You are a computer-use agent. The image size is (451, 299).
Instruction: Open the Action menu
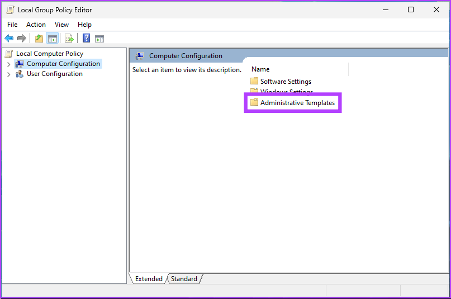click(x=36, y=25)
